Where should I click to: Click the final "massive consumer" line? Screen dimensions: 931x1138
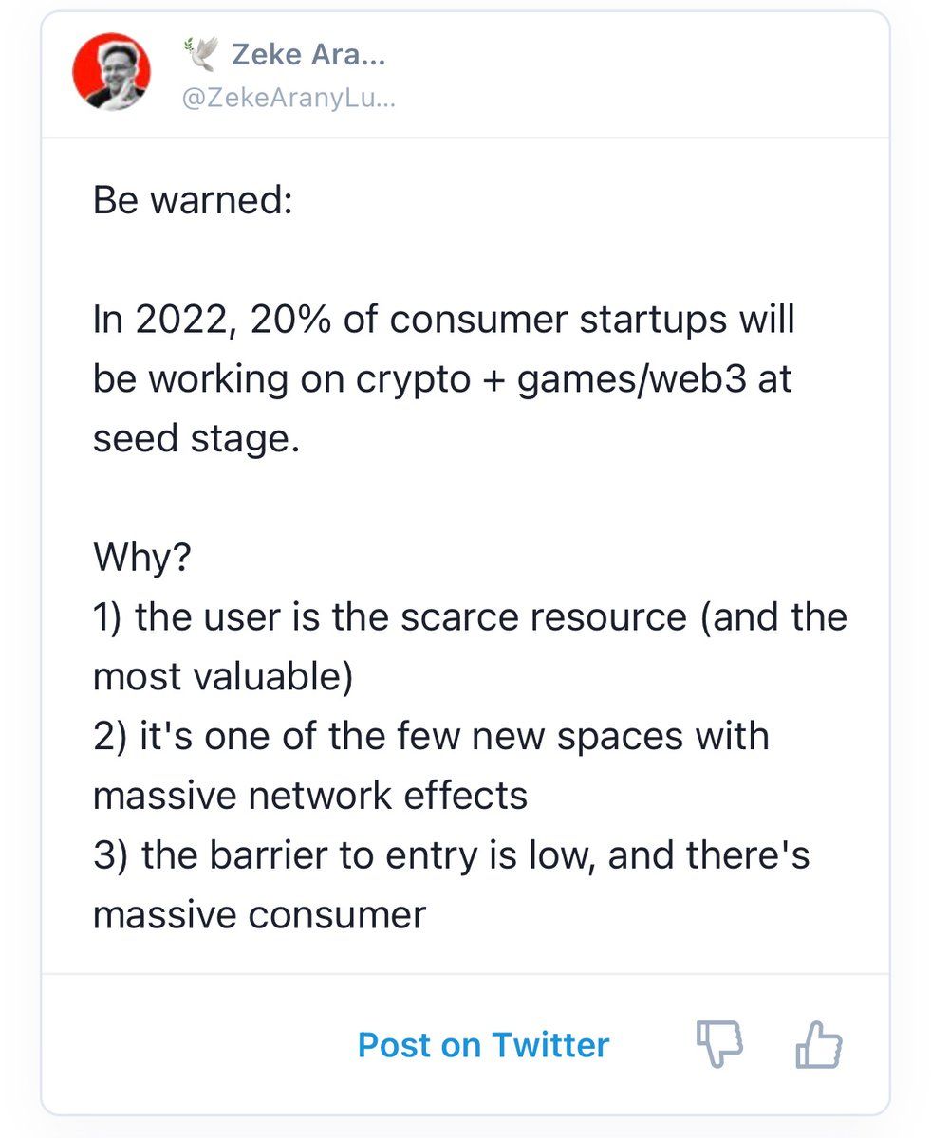click(x=259, y=916)
